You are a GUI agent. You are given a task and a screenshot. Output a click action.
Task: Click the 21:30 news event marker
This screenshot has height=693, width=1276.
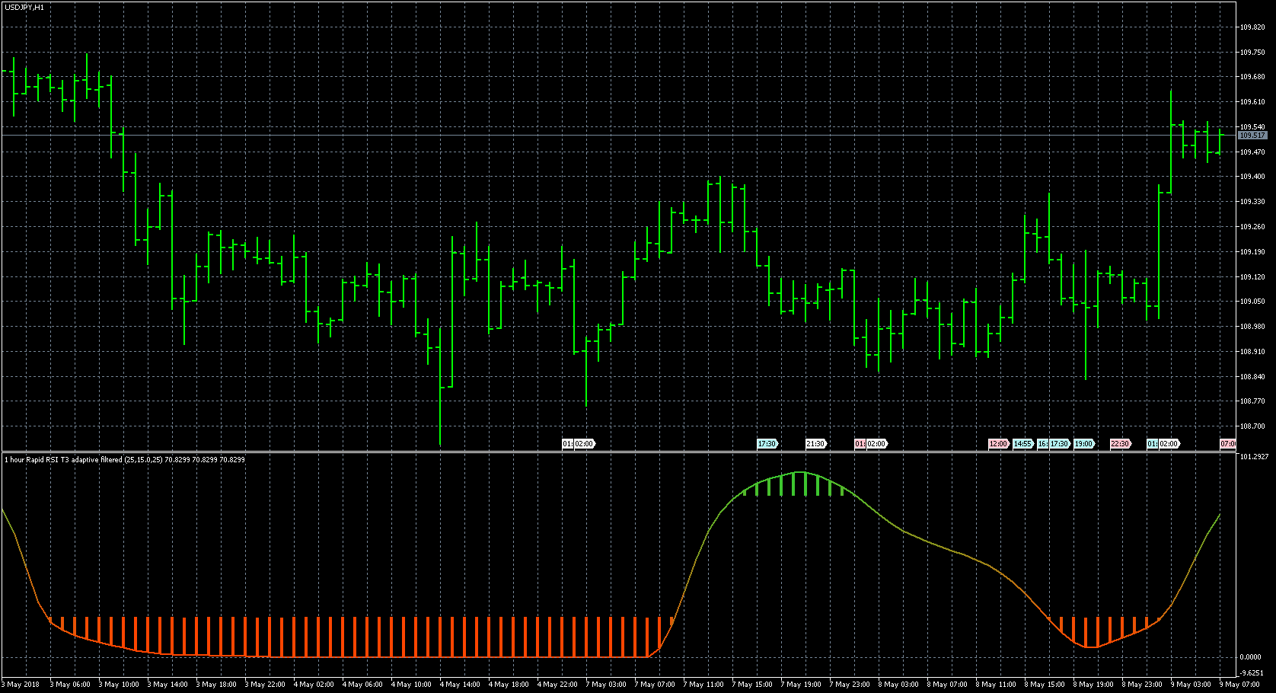coord(815,444)
